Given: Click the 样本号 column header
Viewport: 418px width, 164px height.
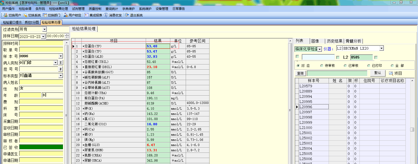Looking at the screenshot, I should 313,81.
